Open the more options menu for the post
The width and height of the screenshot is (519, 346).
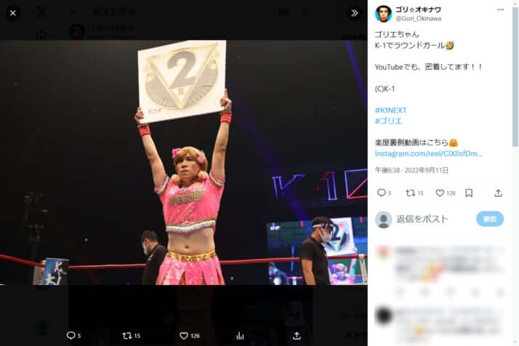coord(500,10)
